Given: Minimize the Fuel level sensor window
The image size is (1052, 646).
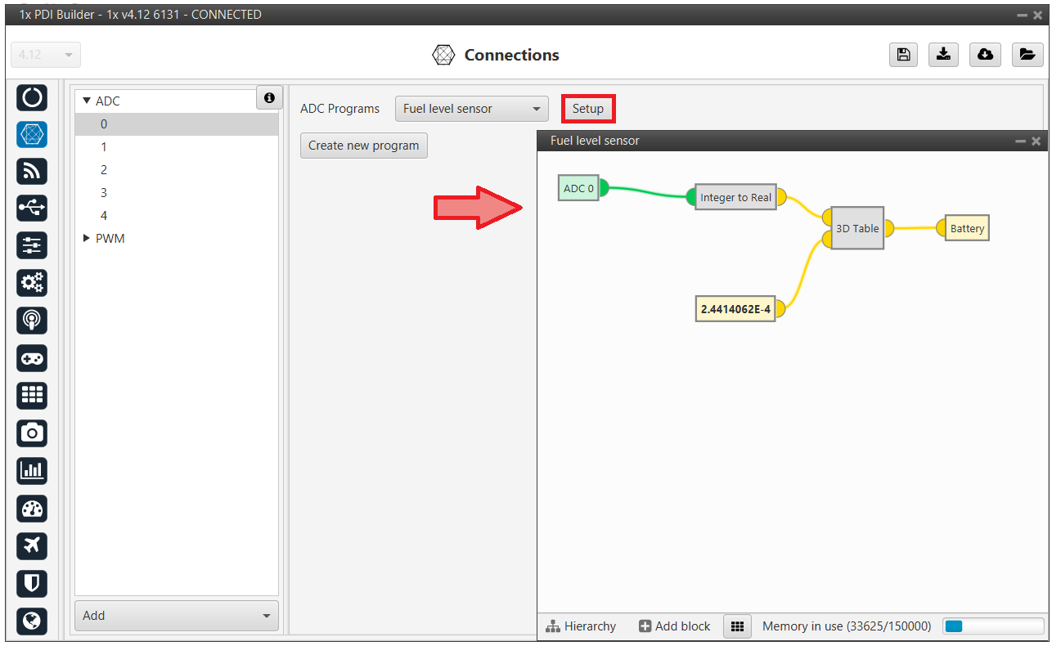Looking at the screenshot, I should pos(1020,141).
